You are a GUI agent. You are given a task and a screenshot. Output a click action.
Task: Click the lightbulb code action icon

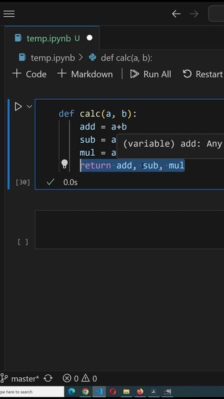65,164
